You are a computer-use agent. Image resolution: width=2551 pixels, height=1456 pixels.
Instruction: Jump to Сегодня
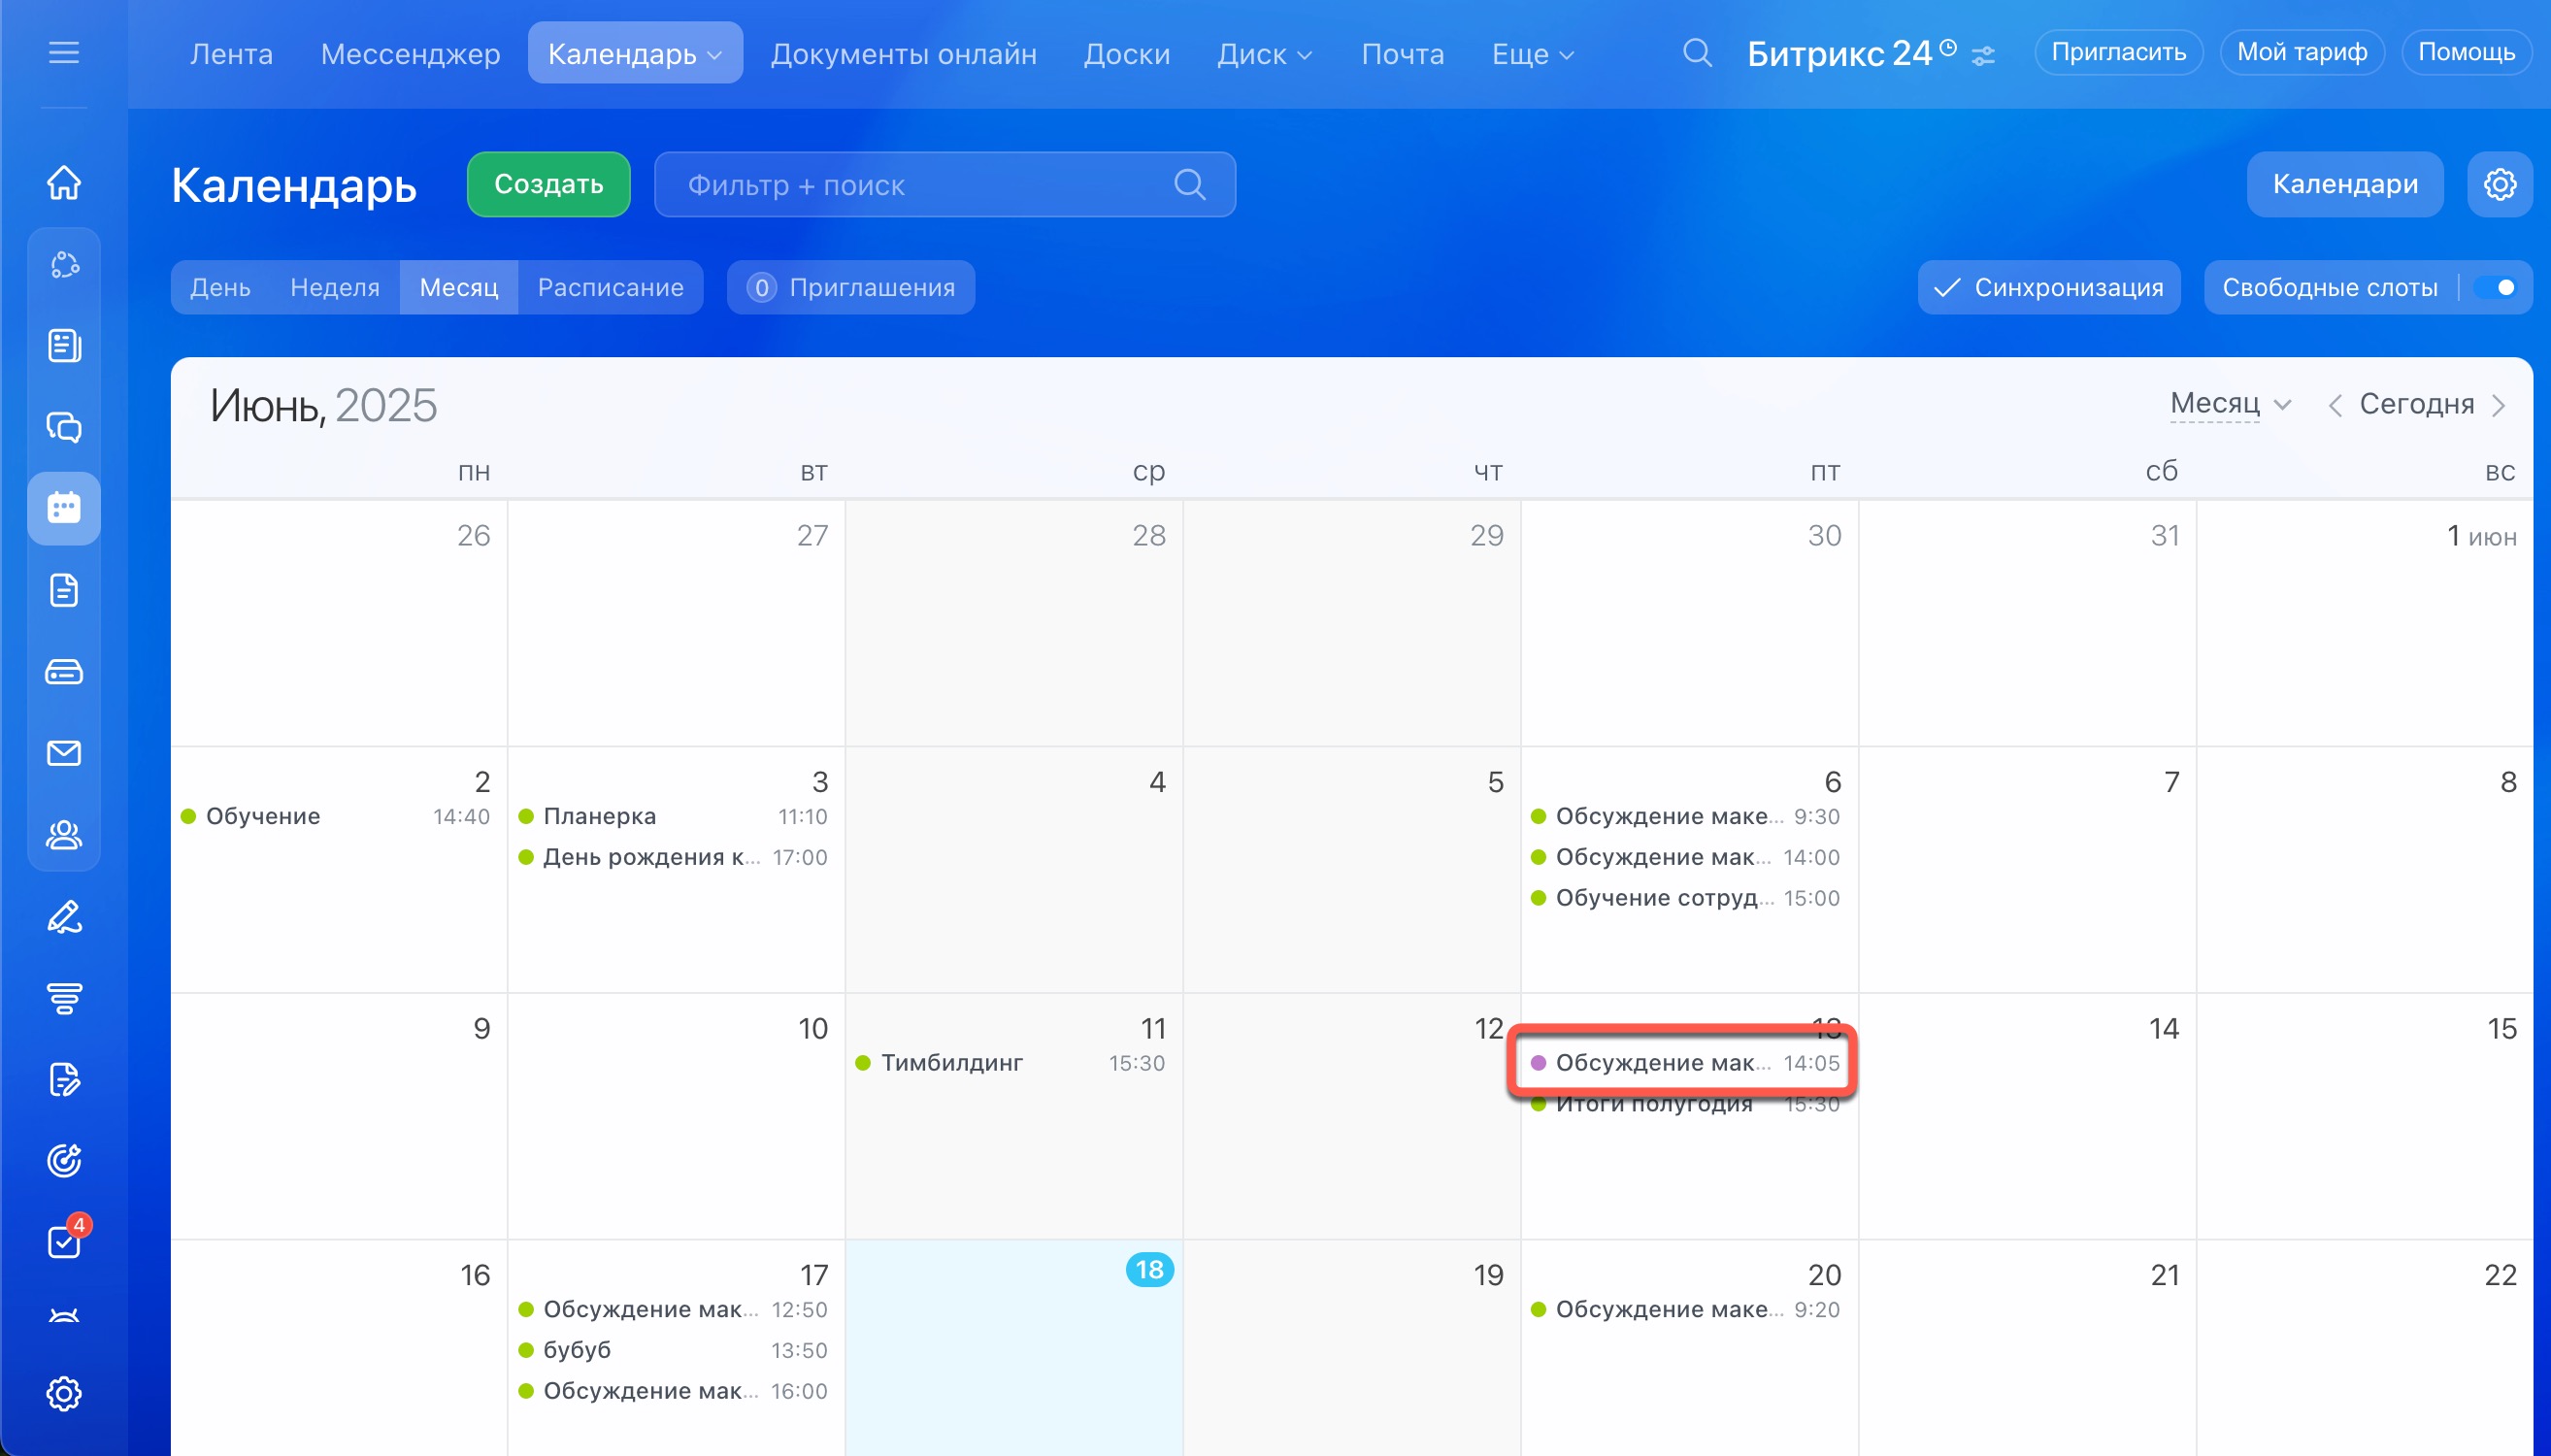[x=2416, y=404]
